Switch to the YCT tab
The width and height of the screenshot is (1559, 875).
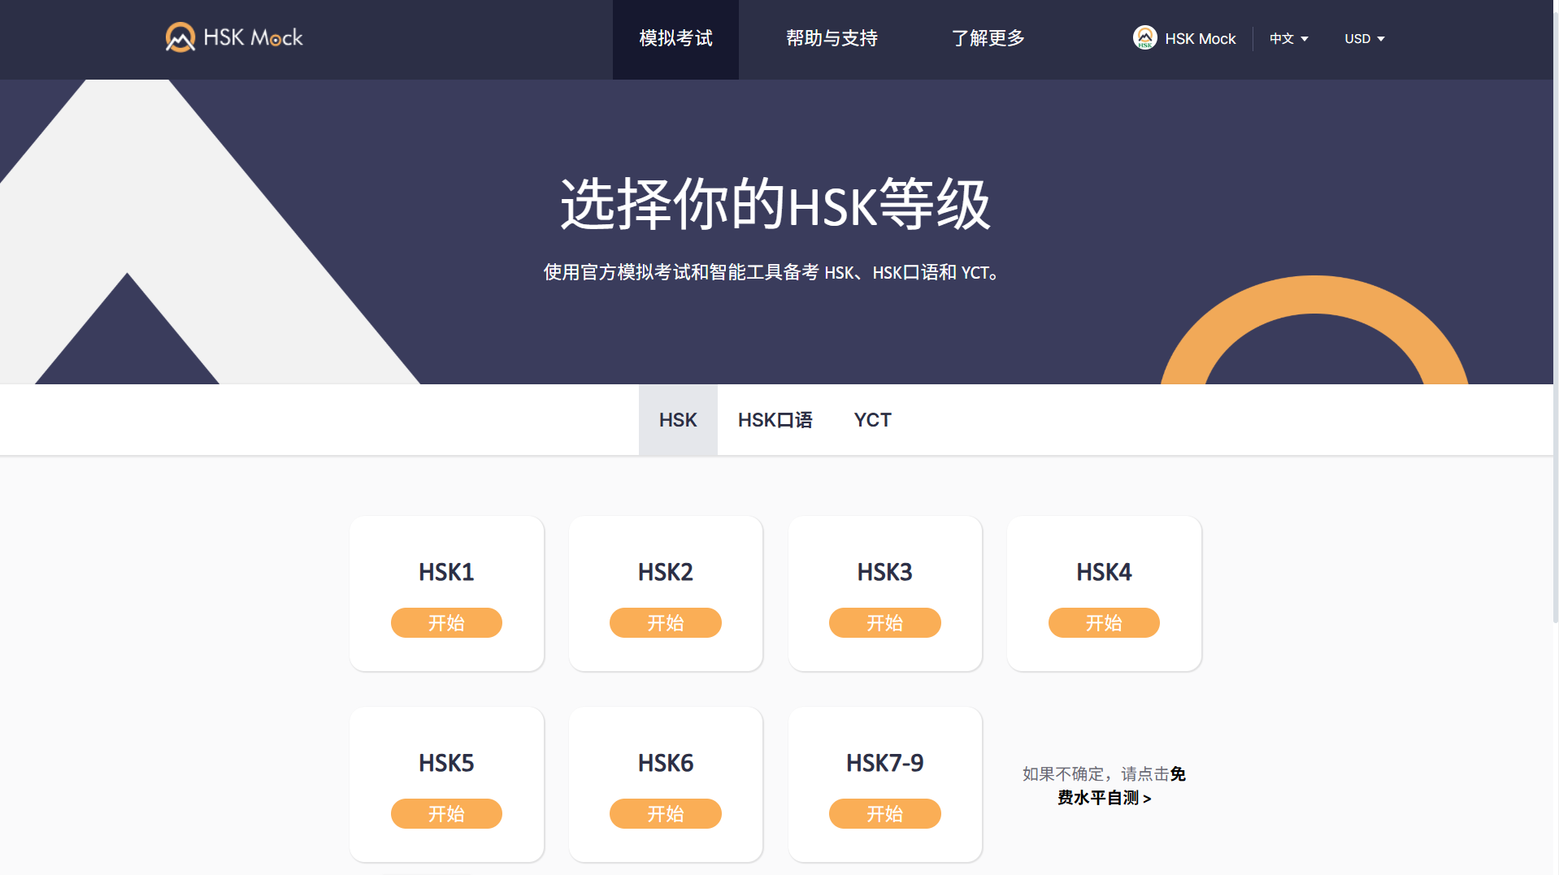pos(872,419)
